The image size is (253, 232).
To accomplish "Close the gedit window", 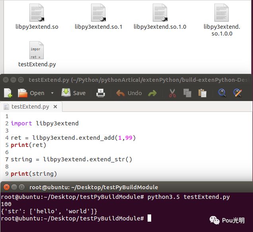I will [6, 80].
